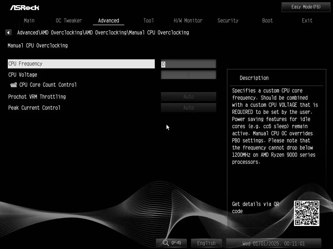Click the Description panel title

tap(254, 78)
